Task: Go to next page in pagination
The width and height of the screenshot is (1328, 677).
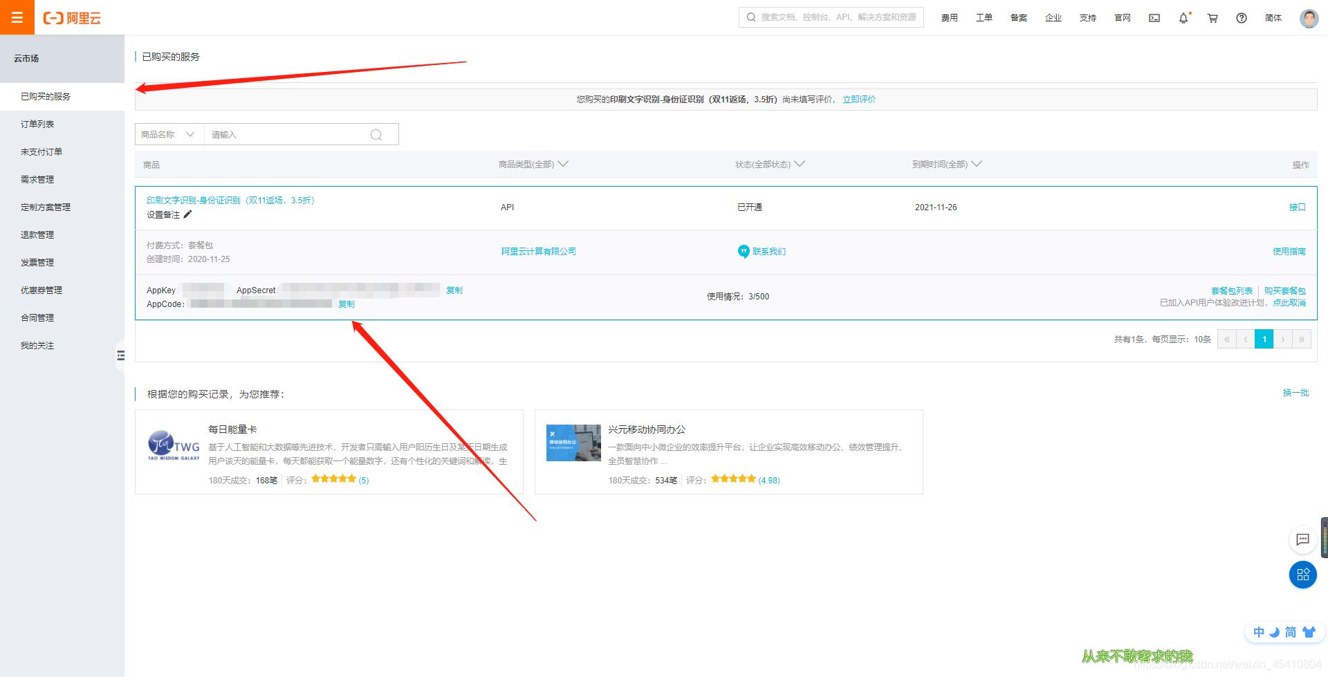Action: tap(1283, 339)
